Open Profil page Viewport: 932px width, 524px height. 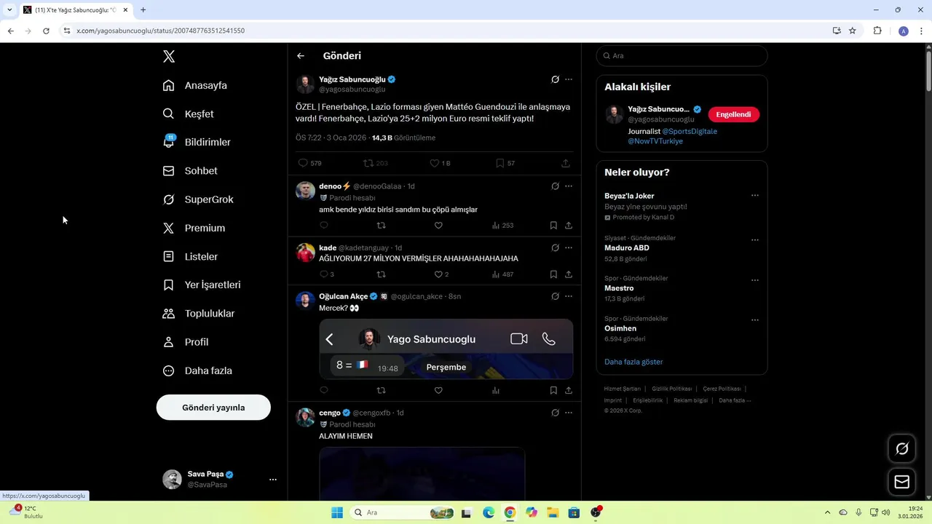tap(186, 342)
